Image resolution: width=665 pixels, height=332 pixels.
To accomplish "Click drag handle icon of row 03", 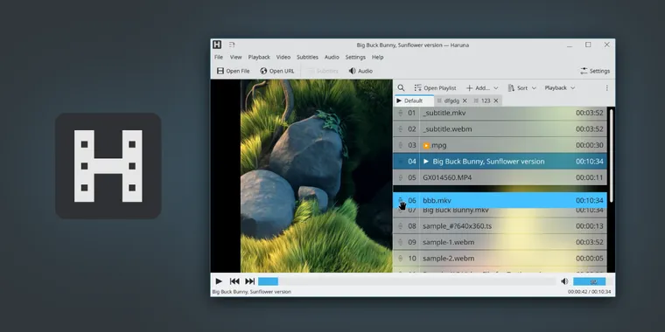I will (400, 145).
